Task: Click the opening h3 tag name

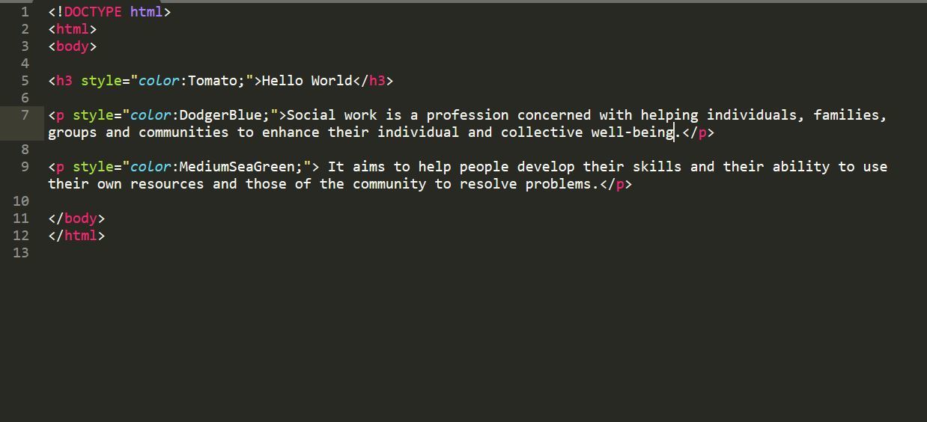Action: [64, 81]
